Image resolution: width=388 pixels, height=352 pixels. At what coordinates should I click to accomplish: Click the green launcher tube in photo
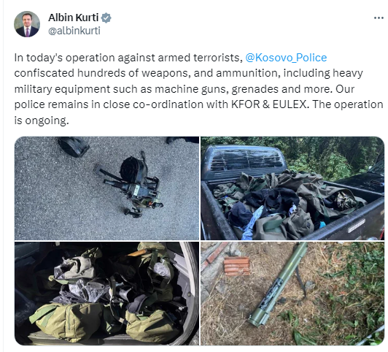point(279,285)
